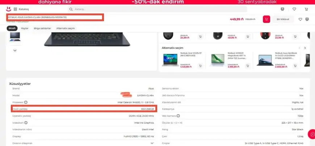Select the Alternativ seçim tab
The height and width of the screenshot is (146, 315).
(x=66, y=28)
